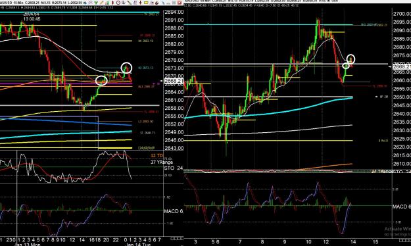Click the 13 00:45 timestamp on left chart
The image size is (411, 246).
click(32, 19)
